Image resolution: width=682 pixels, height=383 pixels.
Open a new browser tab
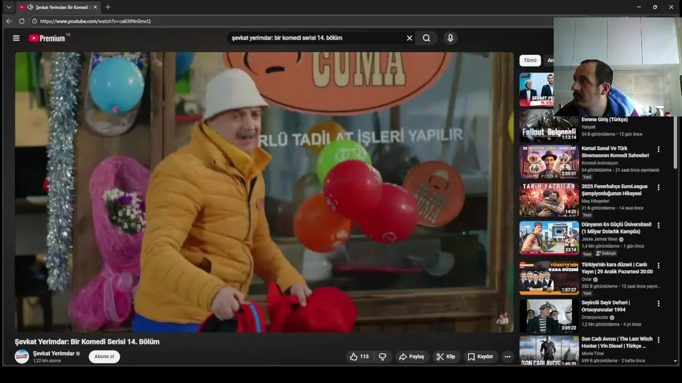click(108, 7)
